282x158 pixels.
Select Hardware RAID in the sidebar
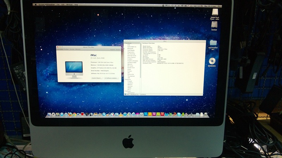132,62
